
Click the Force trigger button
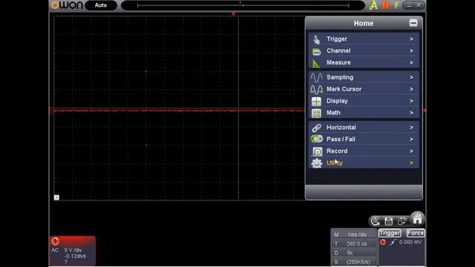pyautogui.click(x=416, y=233)
